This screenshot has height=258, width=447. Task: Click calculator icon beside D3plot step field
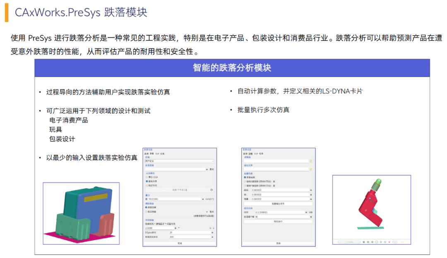pyautogui.click(x=212, y=233)
